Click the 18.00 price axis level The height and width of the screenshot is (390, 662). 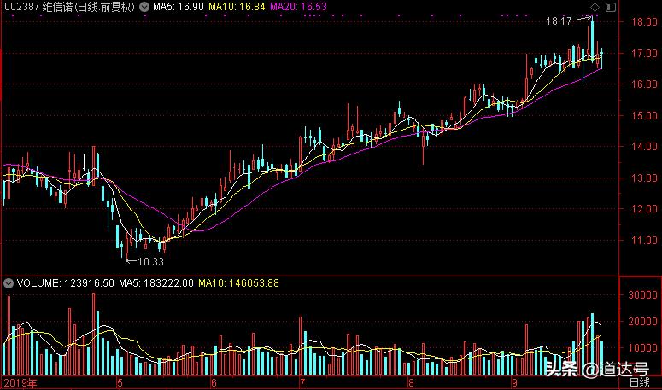pyautogui.click(x=644, y=22)
